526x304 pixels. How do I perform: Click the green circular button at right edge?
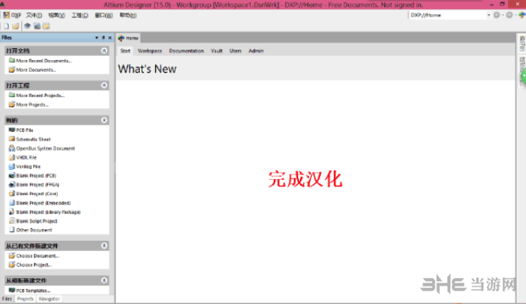pos(524,77)
